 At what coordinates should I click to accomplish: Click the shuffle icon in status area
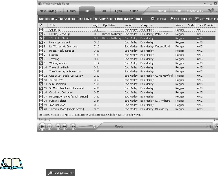coord(208,126)
